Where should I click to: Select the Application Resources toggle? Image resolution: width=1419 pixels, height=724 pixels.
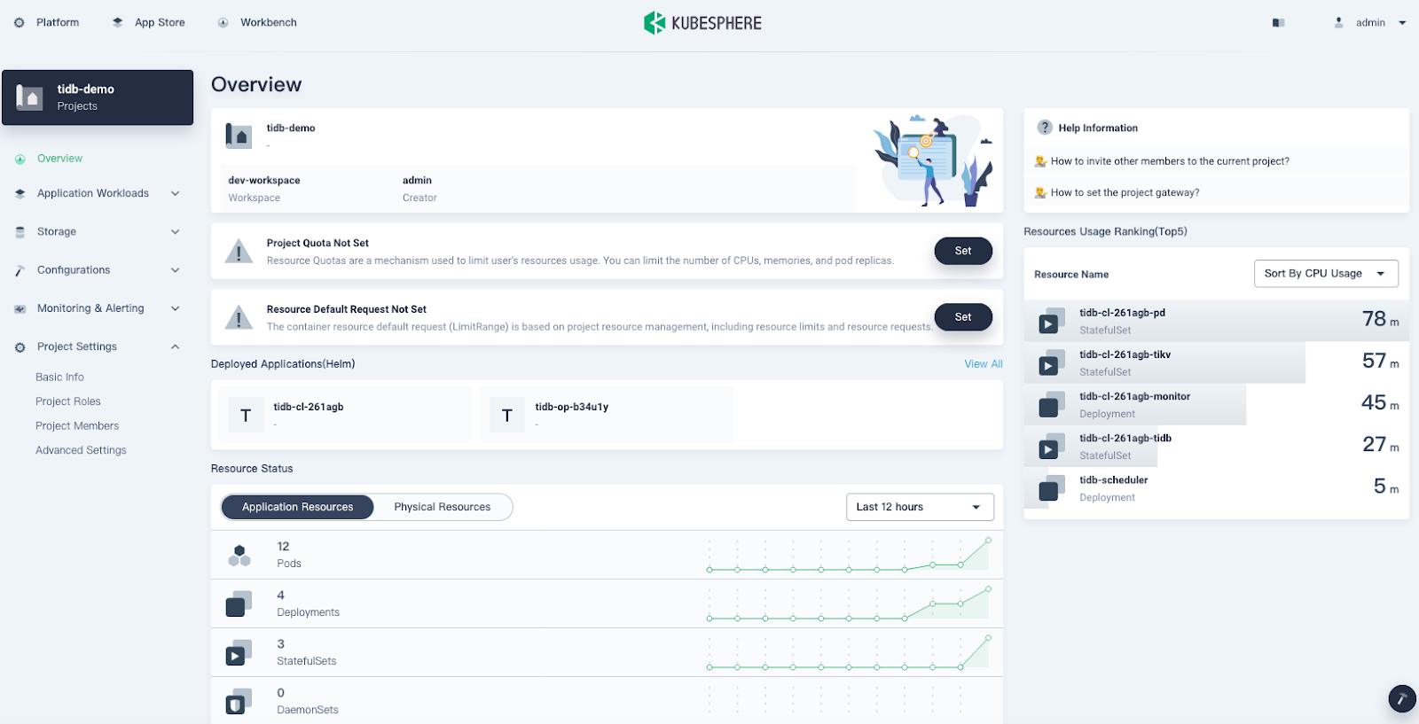[x=297, y=507]
